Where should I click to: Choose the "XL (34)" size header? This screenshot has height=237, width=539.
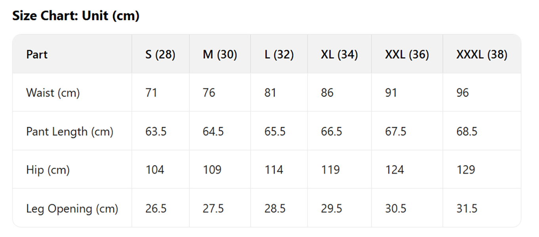point(339,55)
